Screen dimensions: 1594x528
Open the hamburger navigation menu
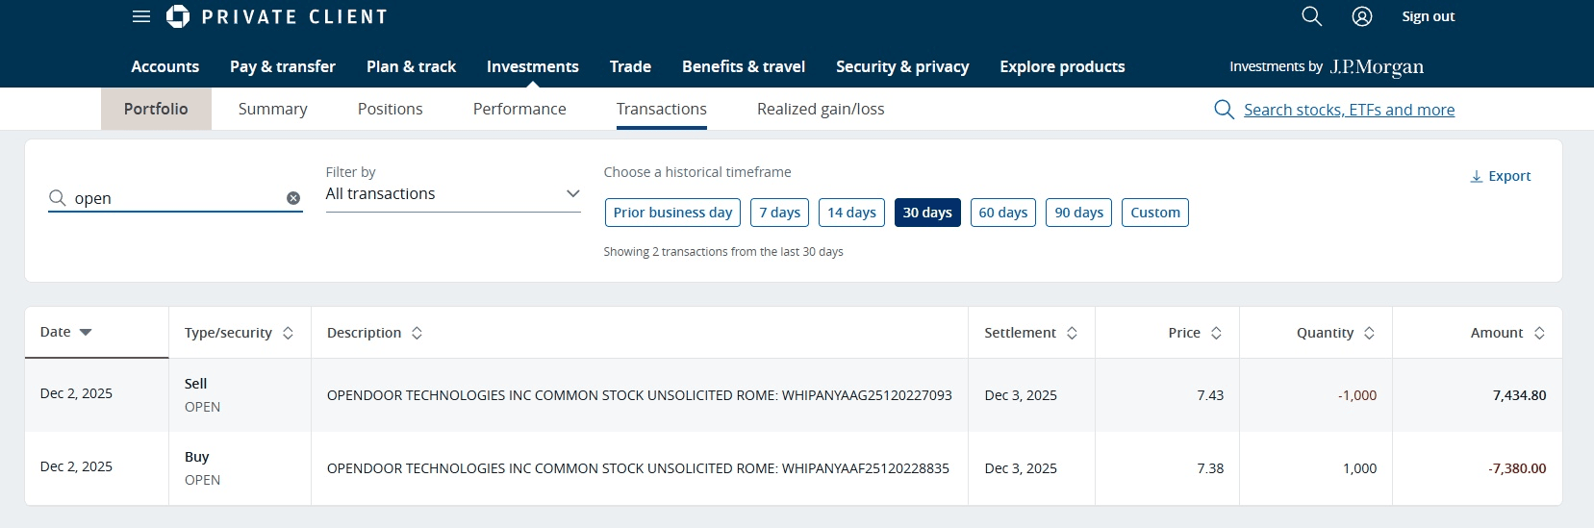(141, 16)
